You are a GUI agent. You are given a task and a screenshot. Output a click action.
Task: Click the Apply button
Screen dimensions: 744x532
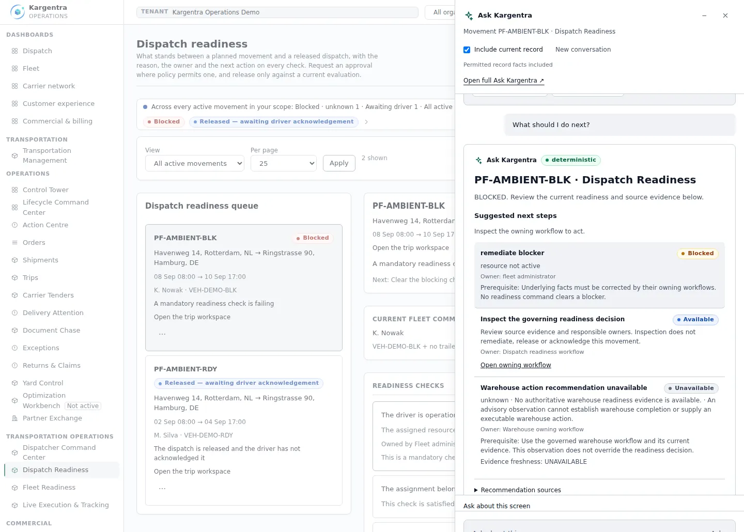click(x=339, y=163)
